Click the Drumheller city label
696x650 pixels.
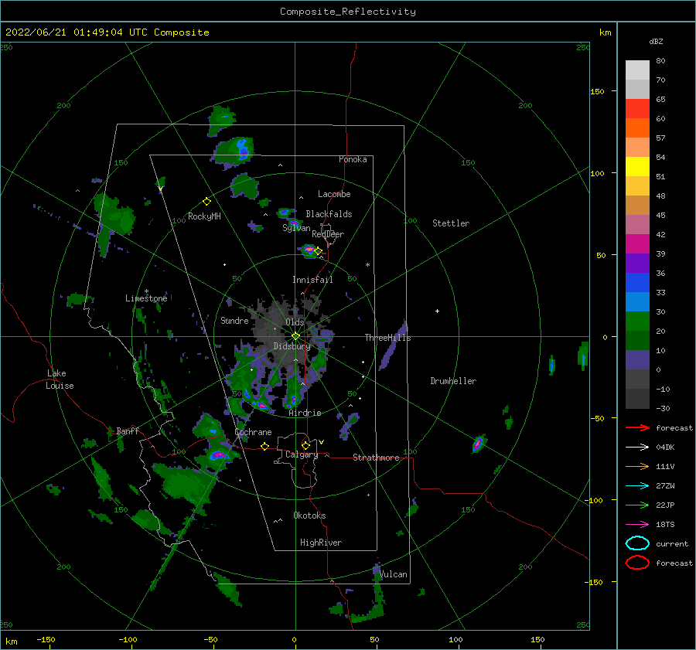pos(453,381)
